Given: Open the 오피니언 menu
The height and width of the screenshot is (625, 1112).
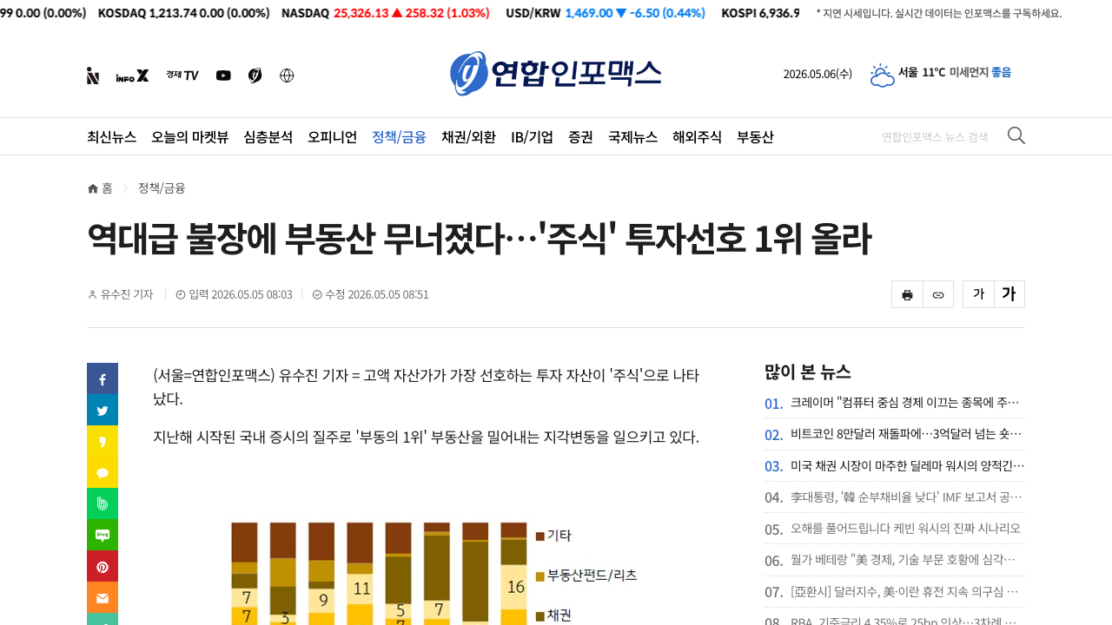Looking at the screenshot, I should 332,136.
